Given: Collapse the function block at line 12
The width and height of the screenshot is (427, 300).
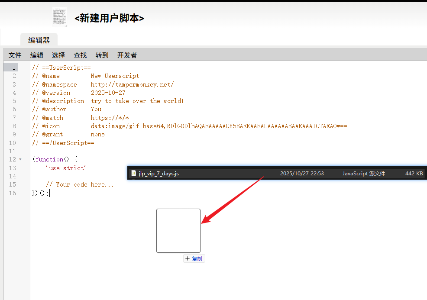Looking at the screenshot, I should click(20, 160).
